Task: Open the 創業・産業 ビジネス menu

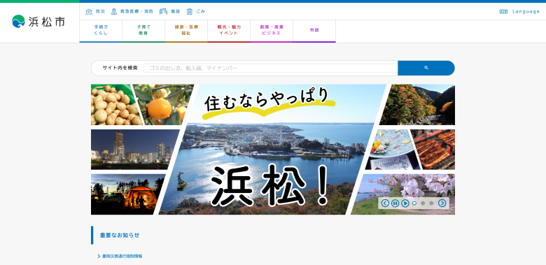Action: point(272,31)
